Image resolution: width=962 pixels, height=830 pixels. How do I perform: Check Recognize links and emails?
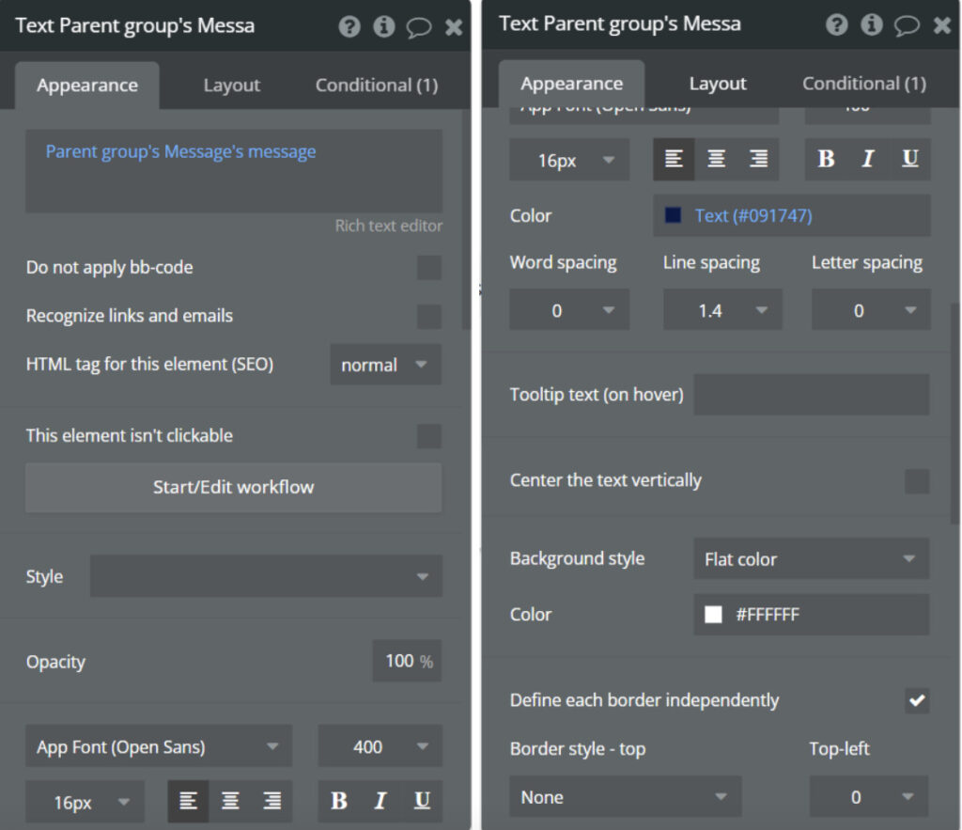pyautogui.click(x=429, y=317)
